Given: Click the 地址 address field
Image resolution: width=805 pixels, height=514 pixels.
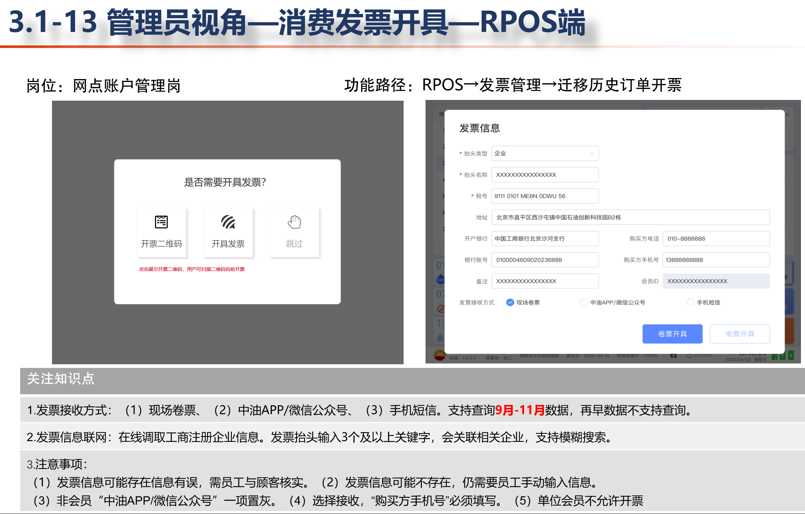Looking at the screenshot, I should click(630, 217).
